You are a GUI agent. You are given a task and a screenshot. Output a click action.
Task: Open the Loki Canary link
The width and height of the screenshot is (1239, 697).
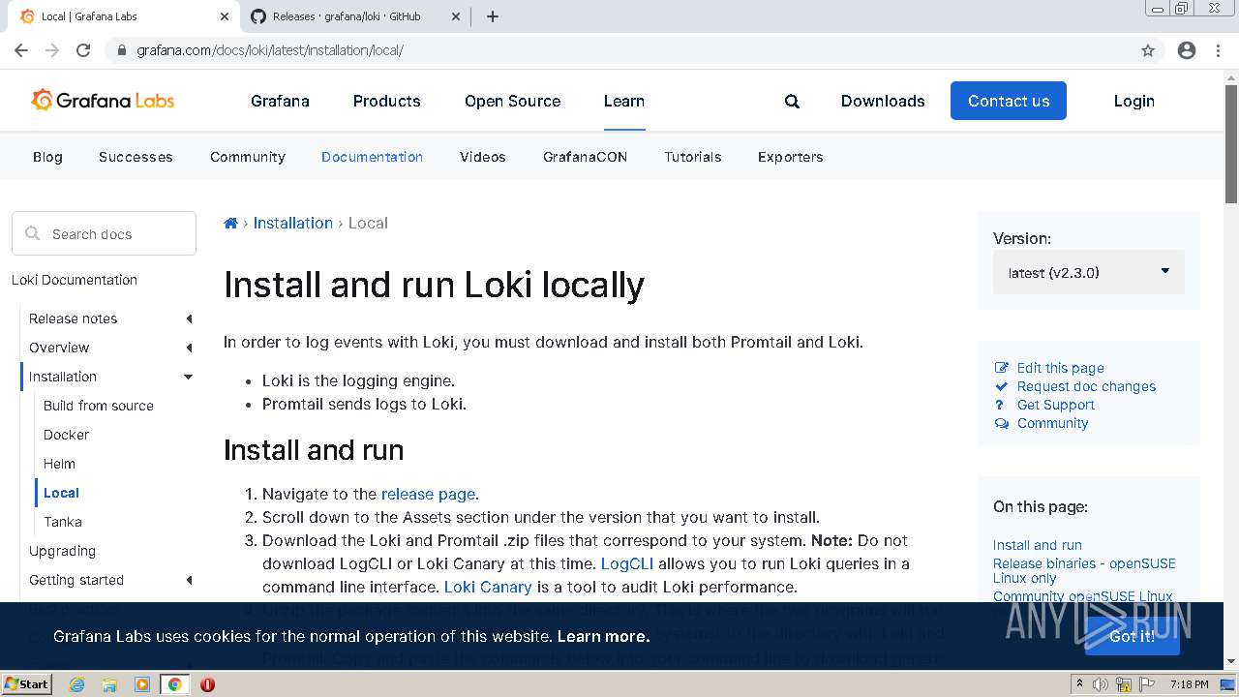488,587
